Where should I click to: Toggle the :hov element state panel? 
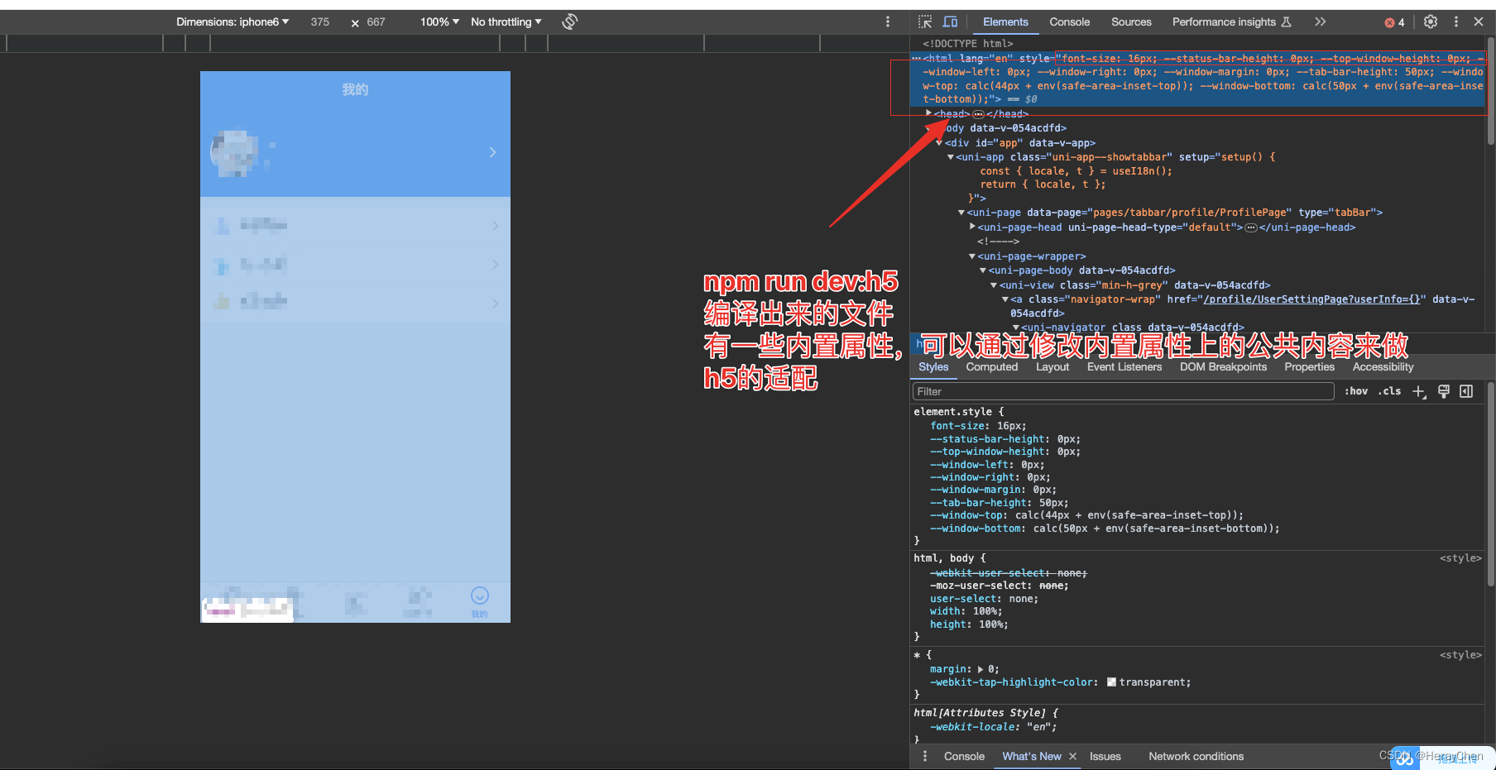1355,392
